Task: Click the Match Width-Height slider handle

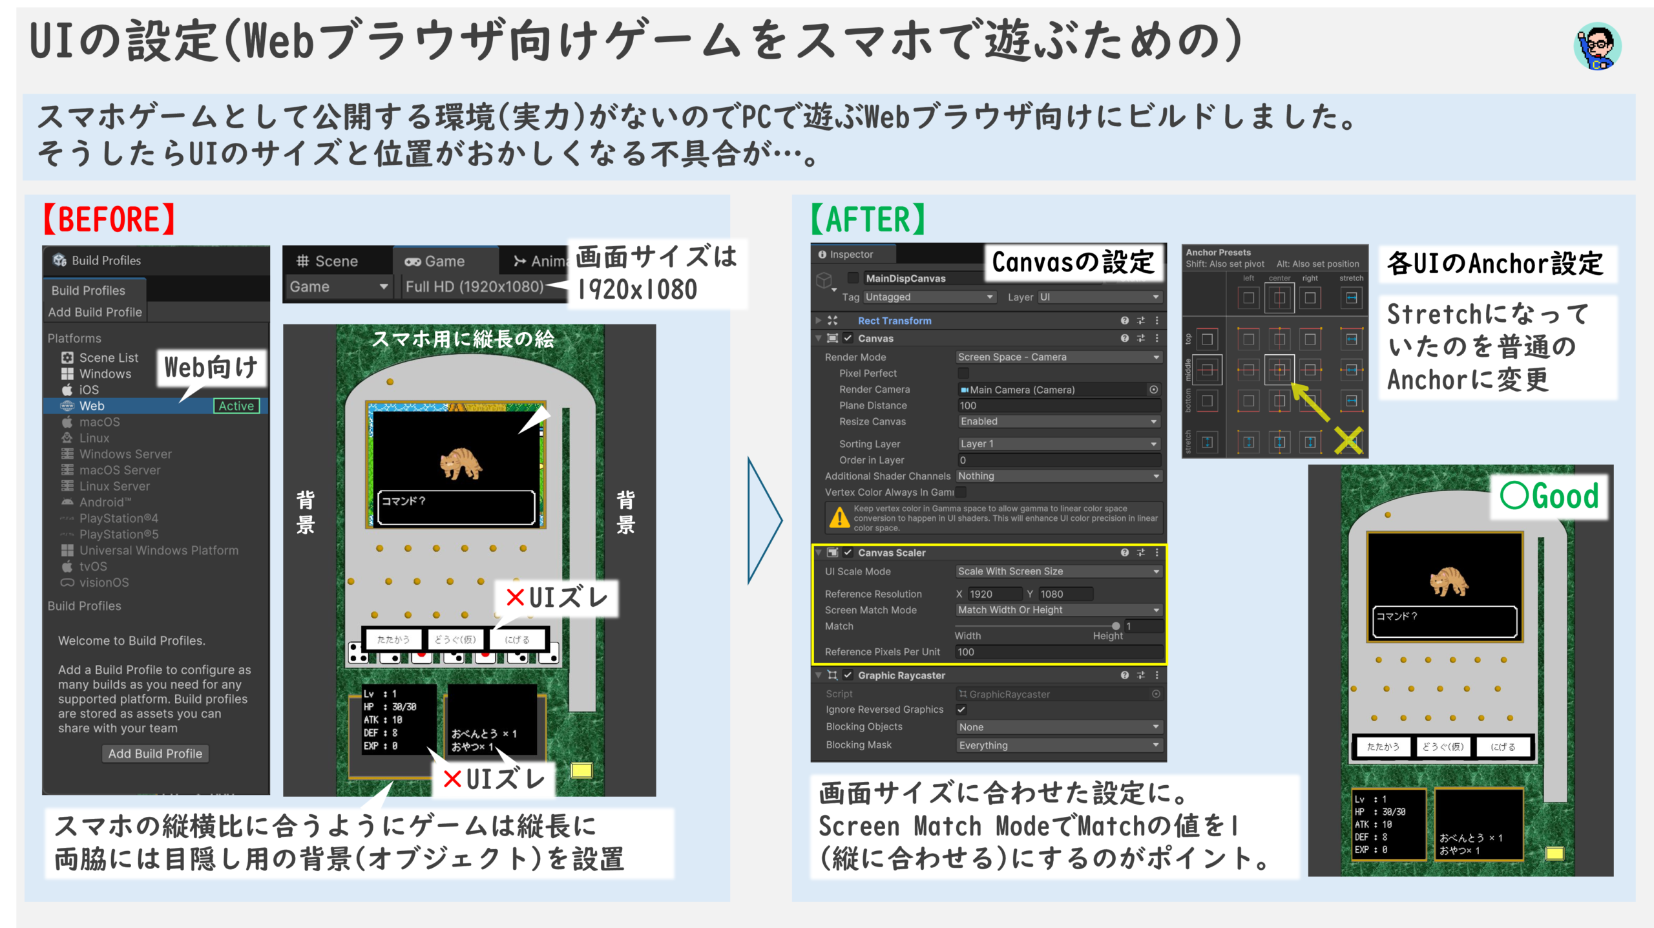Action: (1116, 626)
